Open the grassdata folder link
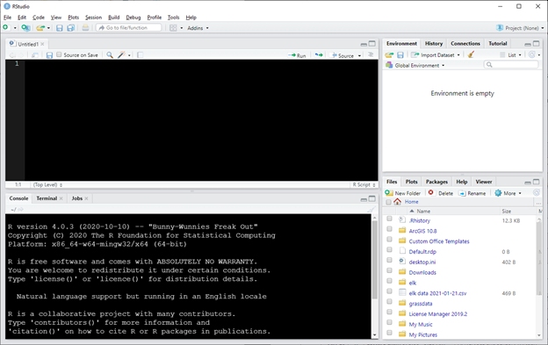This screenshot has height=345, width=548. click(421, 304)
